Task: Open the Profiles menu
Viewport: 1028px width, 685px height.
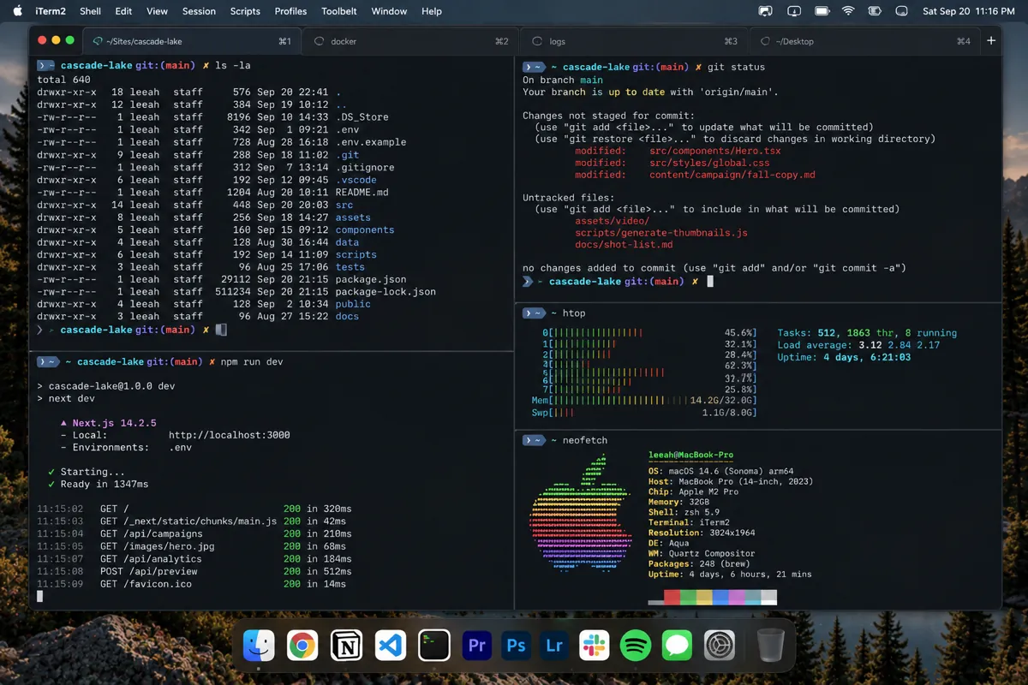Action: pyautogui.click(x=290, y=11)
